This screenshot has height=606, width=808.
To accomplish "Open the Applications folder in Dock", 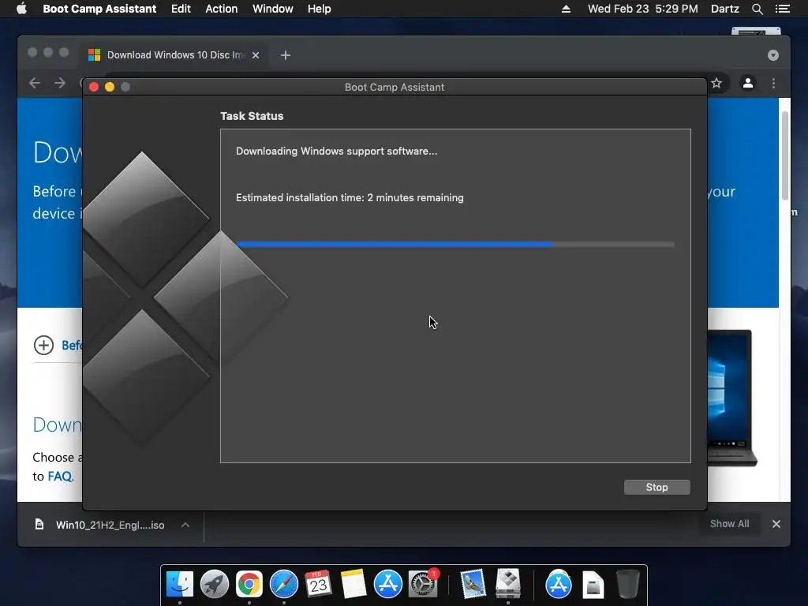I will [558, 584].
